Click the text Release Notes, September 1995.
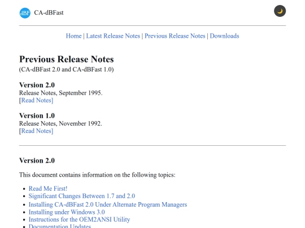The height and width of the screenshot is (228, 305). tap(60, 93)
